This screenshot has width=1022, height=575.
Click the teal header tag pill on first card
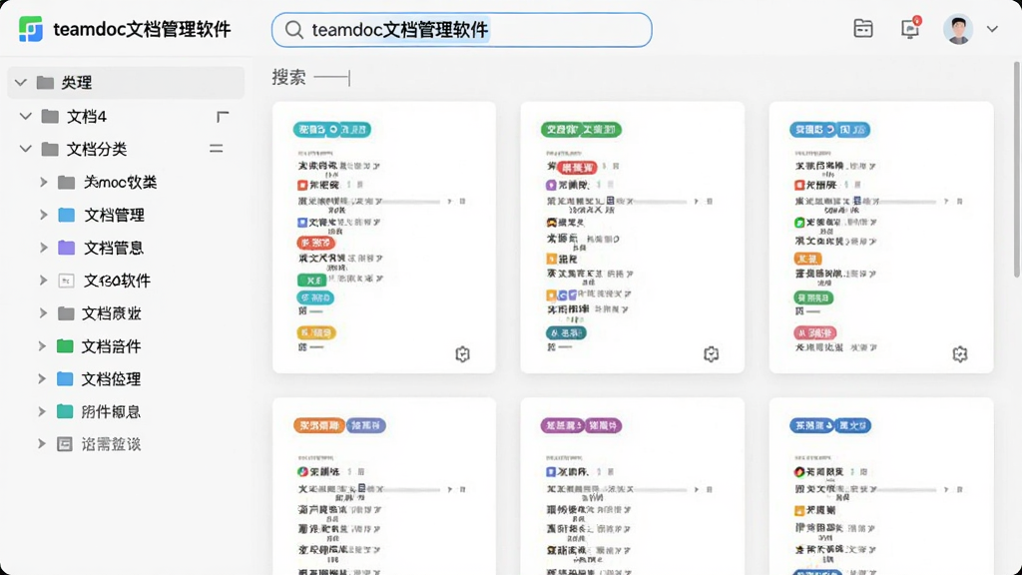[x=331, y=129]
